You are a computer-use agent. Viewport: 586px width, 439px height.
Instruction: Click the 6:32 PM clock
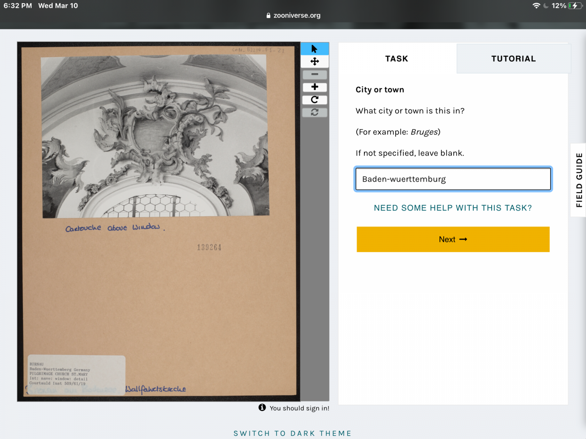pyautogui.click(x=18, y=5)
